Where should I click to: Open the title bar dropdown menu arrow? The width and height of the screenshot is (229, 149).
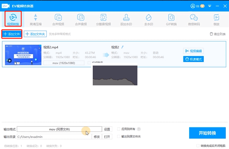[210, 6]
